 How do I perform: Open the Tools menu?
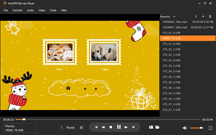[x=53, y=10]
